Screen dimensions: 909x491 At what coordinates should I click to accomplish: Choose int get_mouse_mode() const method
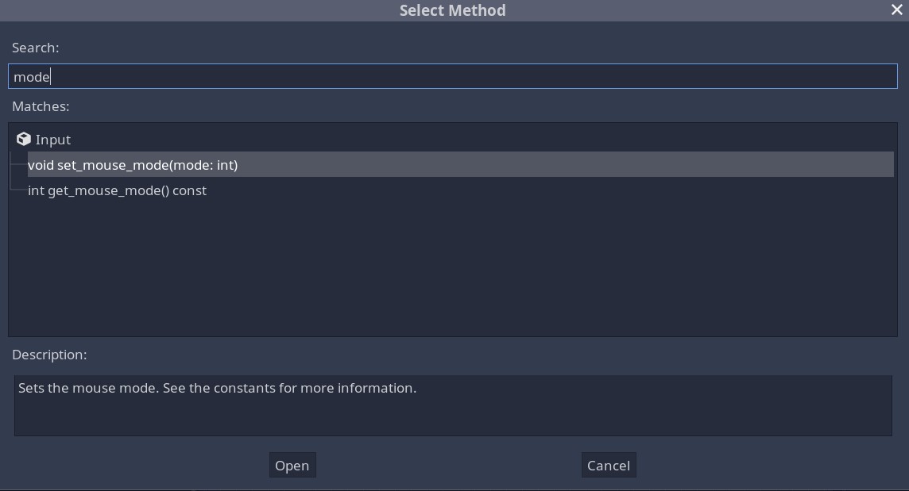point(117,190)
